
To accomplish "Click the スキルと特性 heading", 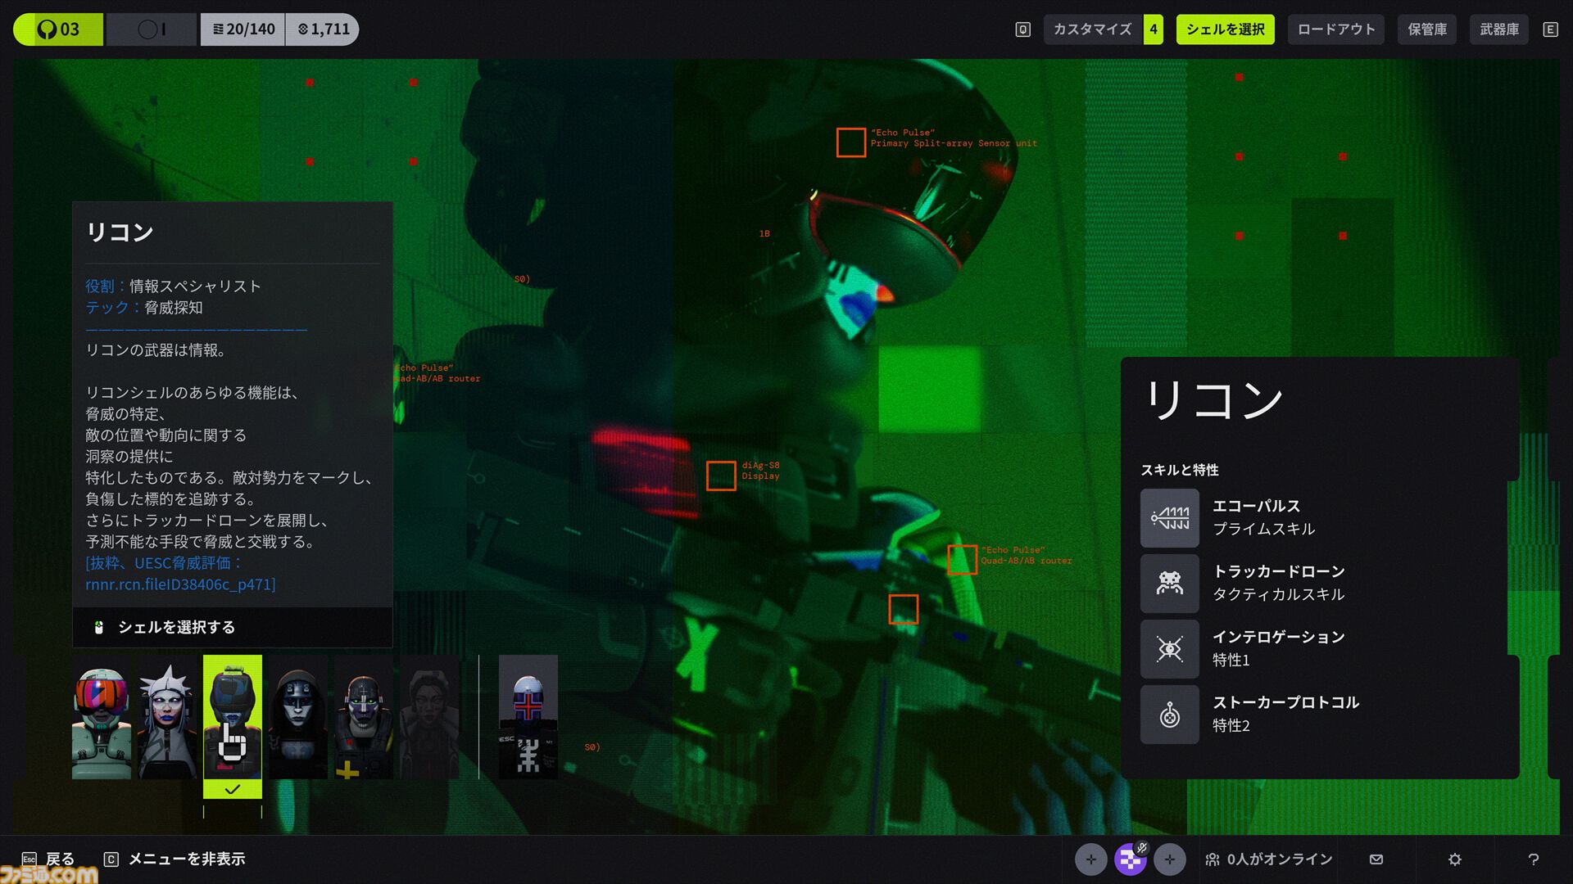I will click(x=1180, y=470).
